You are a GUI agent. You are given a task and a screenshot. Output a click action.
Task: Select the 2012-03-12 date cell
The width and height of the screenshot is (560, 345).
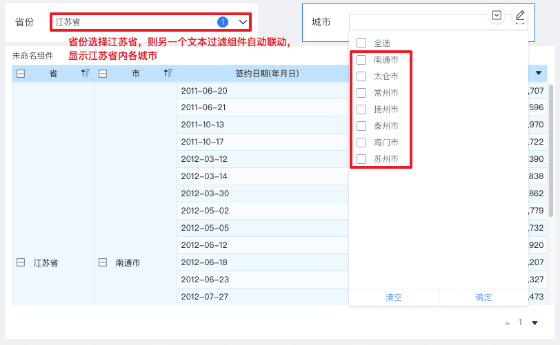pos(263,159)
